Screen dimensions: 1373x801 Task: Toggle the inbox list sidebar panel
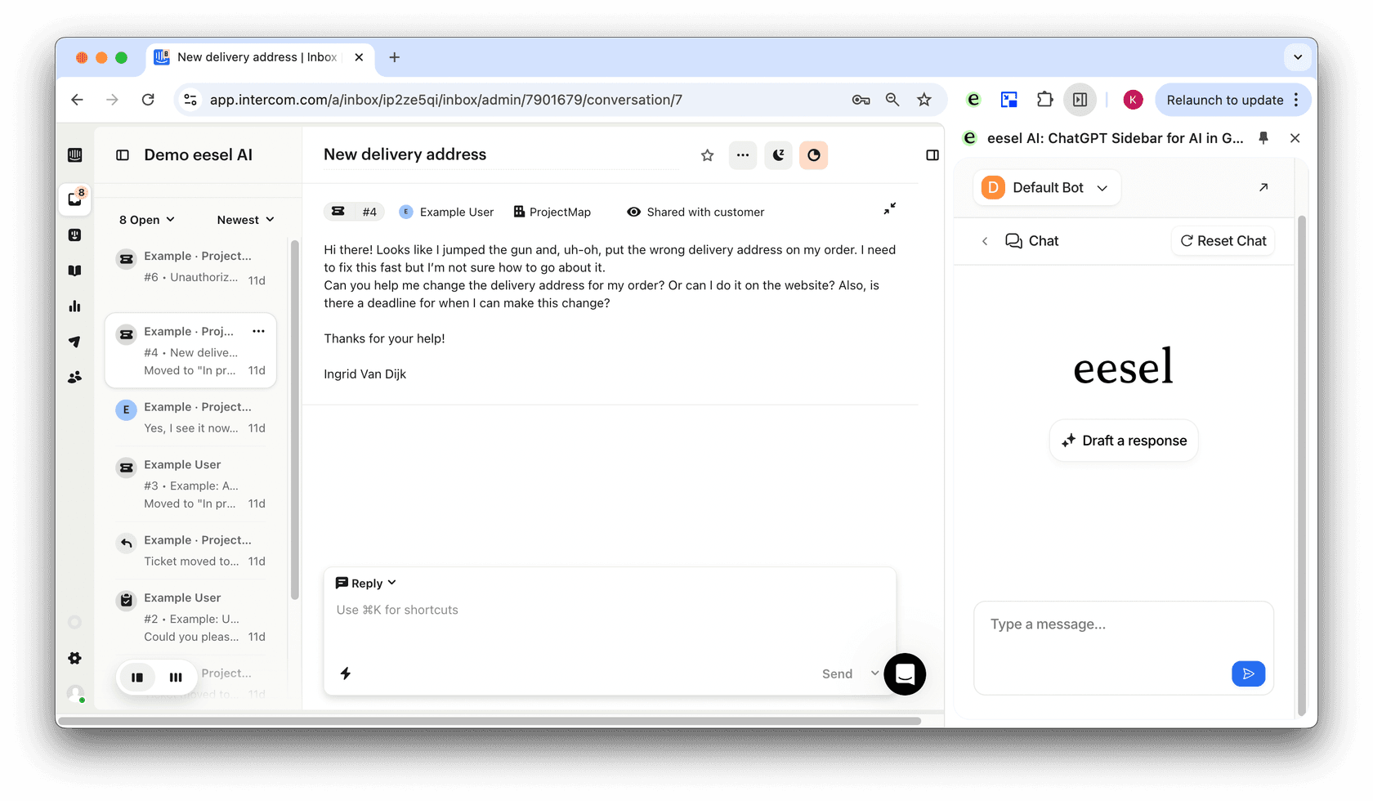coord(123,155)
